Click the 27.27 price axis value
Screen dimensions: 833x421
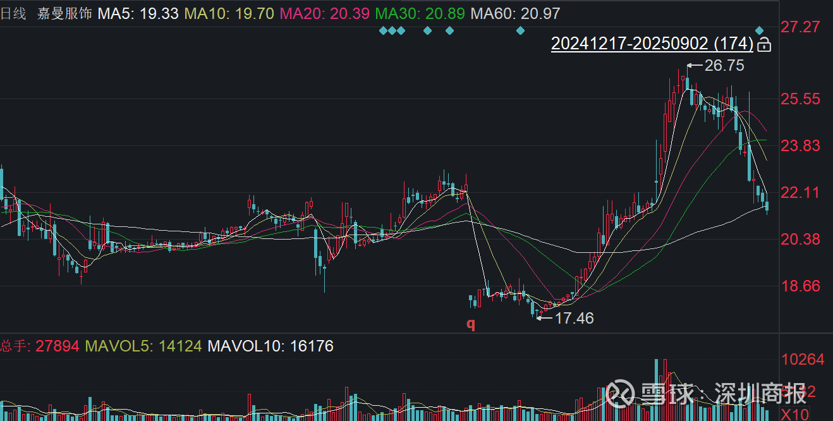800,27
